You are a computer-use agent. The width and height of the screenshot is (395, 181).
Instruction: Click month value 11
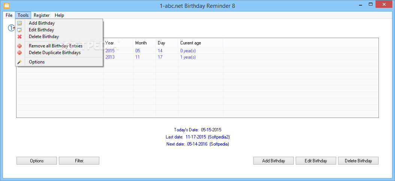138,57
